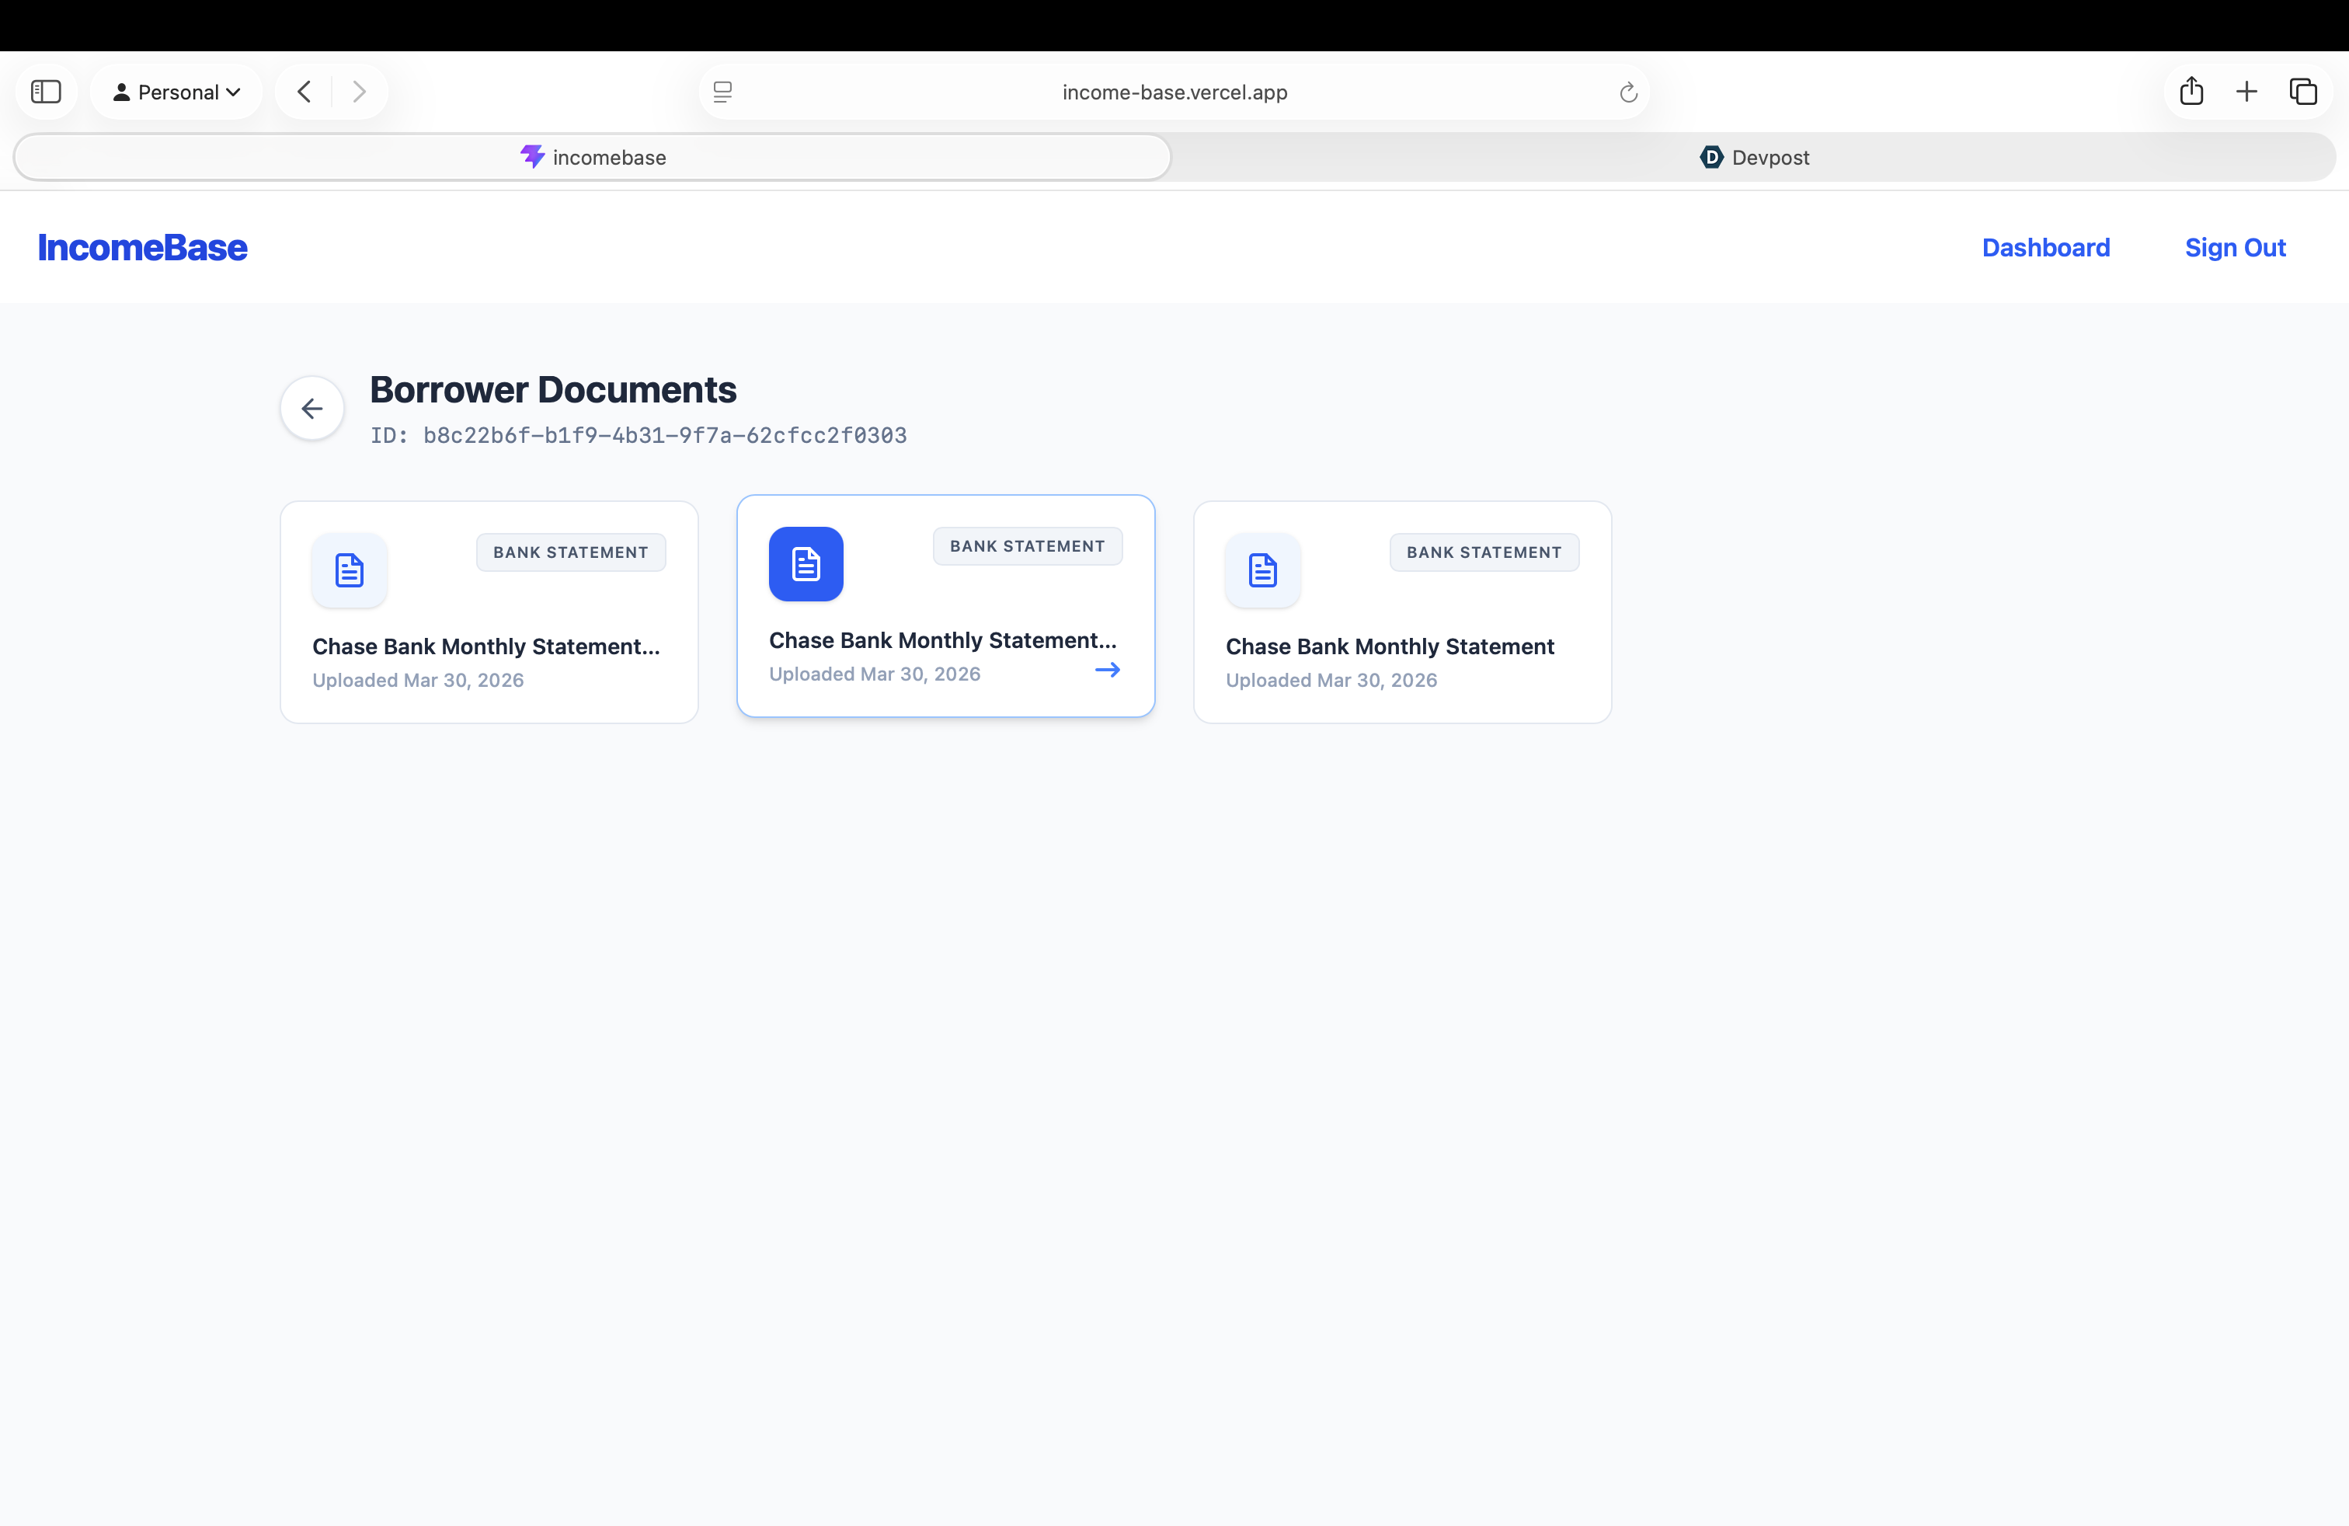Click the back arrow beside Borrower Documents
The height and width of the screenshot is (1526, 2349).
click(x=312, y=408)
